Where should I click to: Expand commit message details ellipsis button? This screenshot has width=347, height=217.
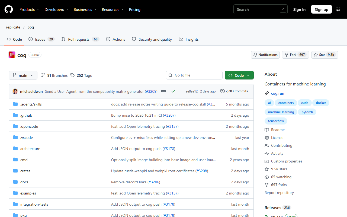[163, 91]
